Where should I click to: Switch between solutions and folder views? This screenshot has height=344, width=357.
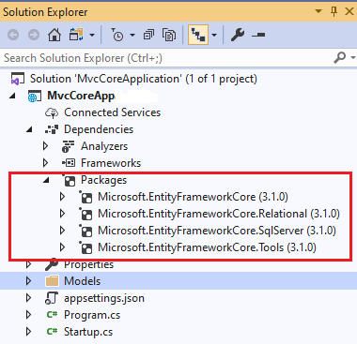click(x=76, y=35)
